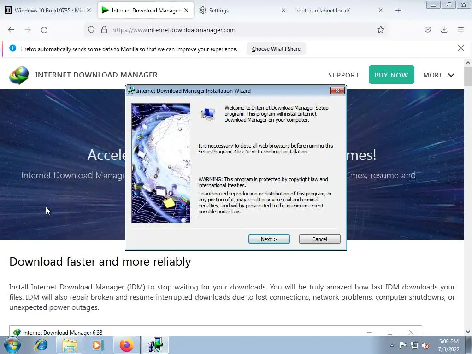
Task: Switch to Windows 10 Build 9785 tab
Action: pyautogui.click(x=48, y=11)
